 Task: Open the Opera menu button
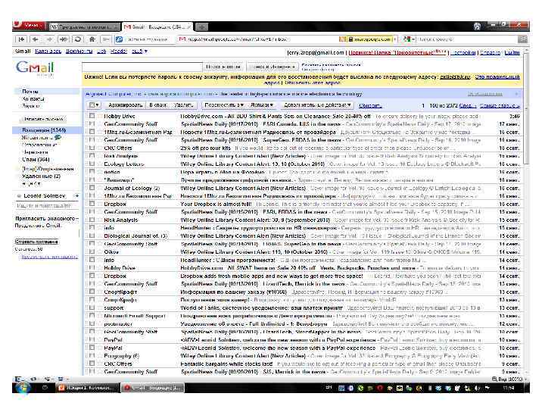[x=30, y=26]
